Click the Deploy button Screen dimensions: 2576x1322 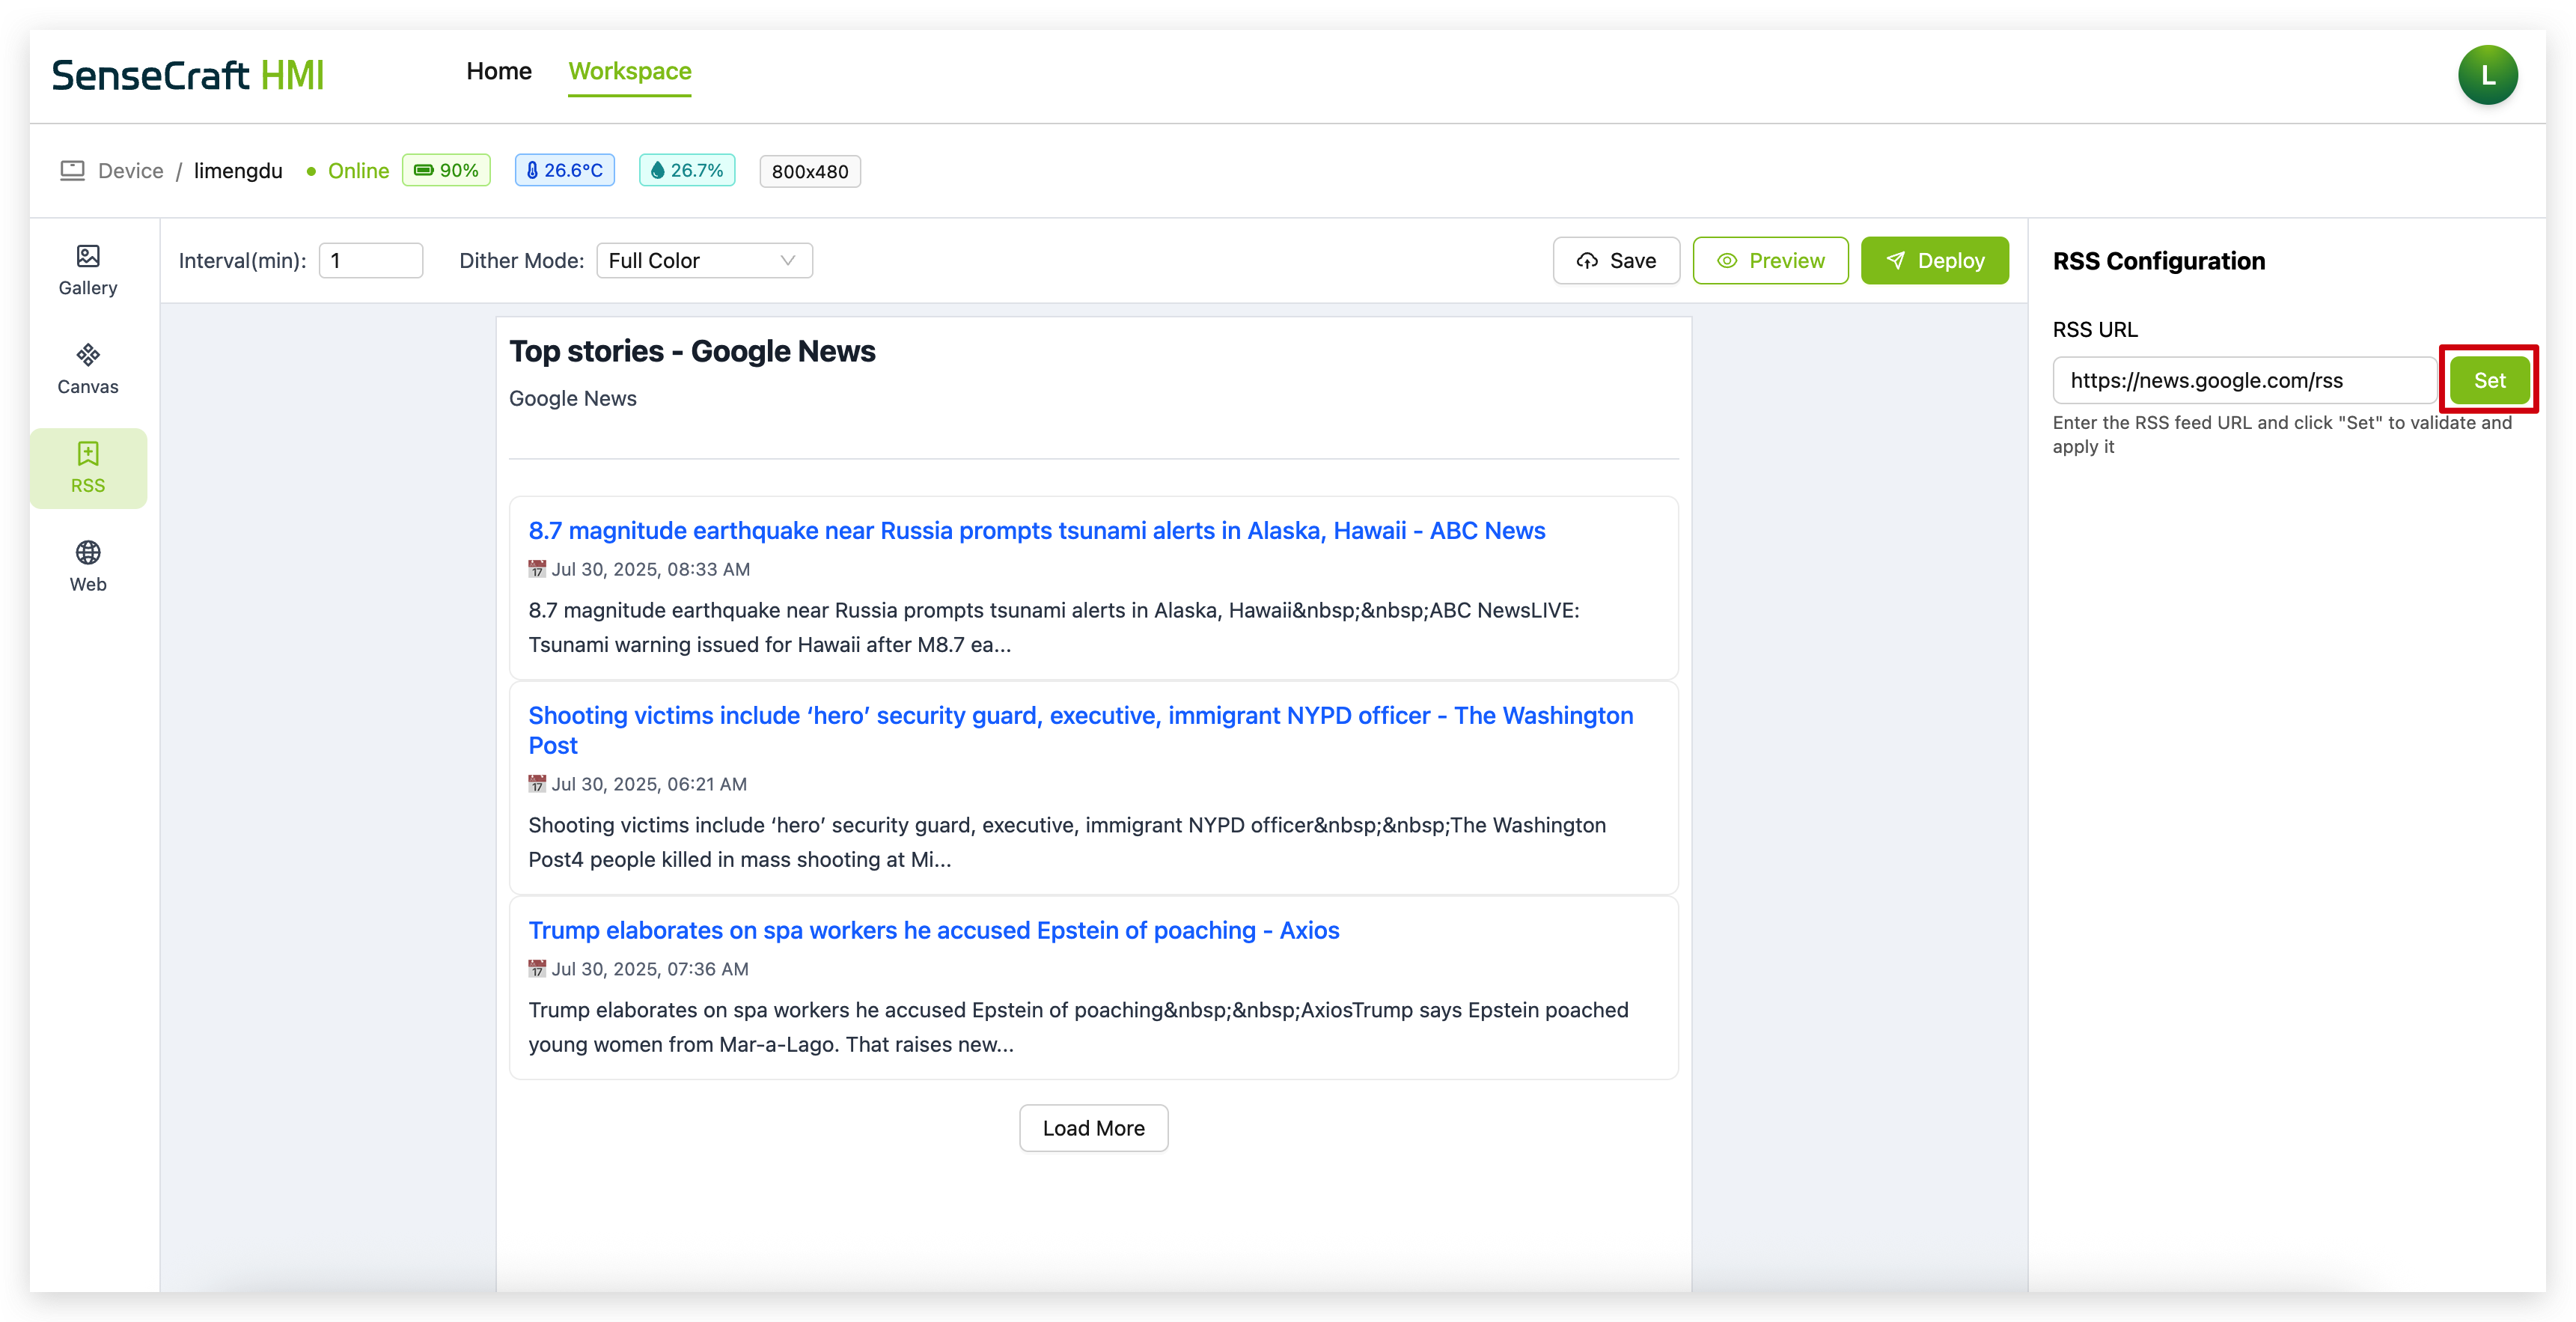coord(1934,261)
